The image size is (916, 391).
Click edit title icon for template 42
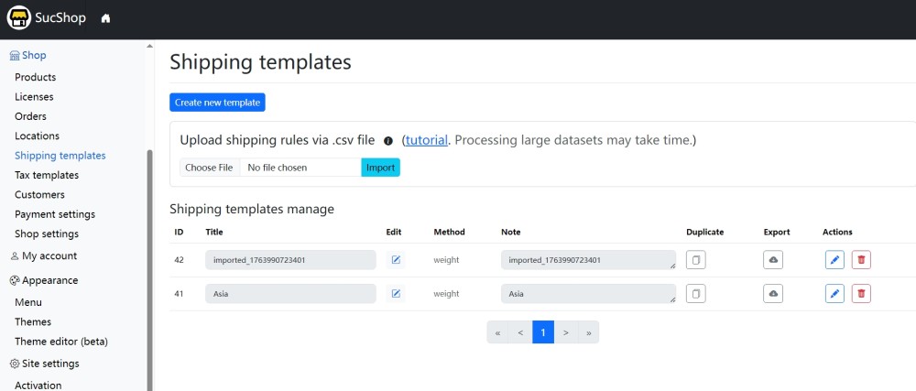(396, 260)
